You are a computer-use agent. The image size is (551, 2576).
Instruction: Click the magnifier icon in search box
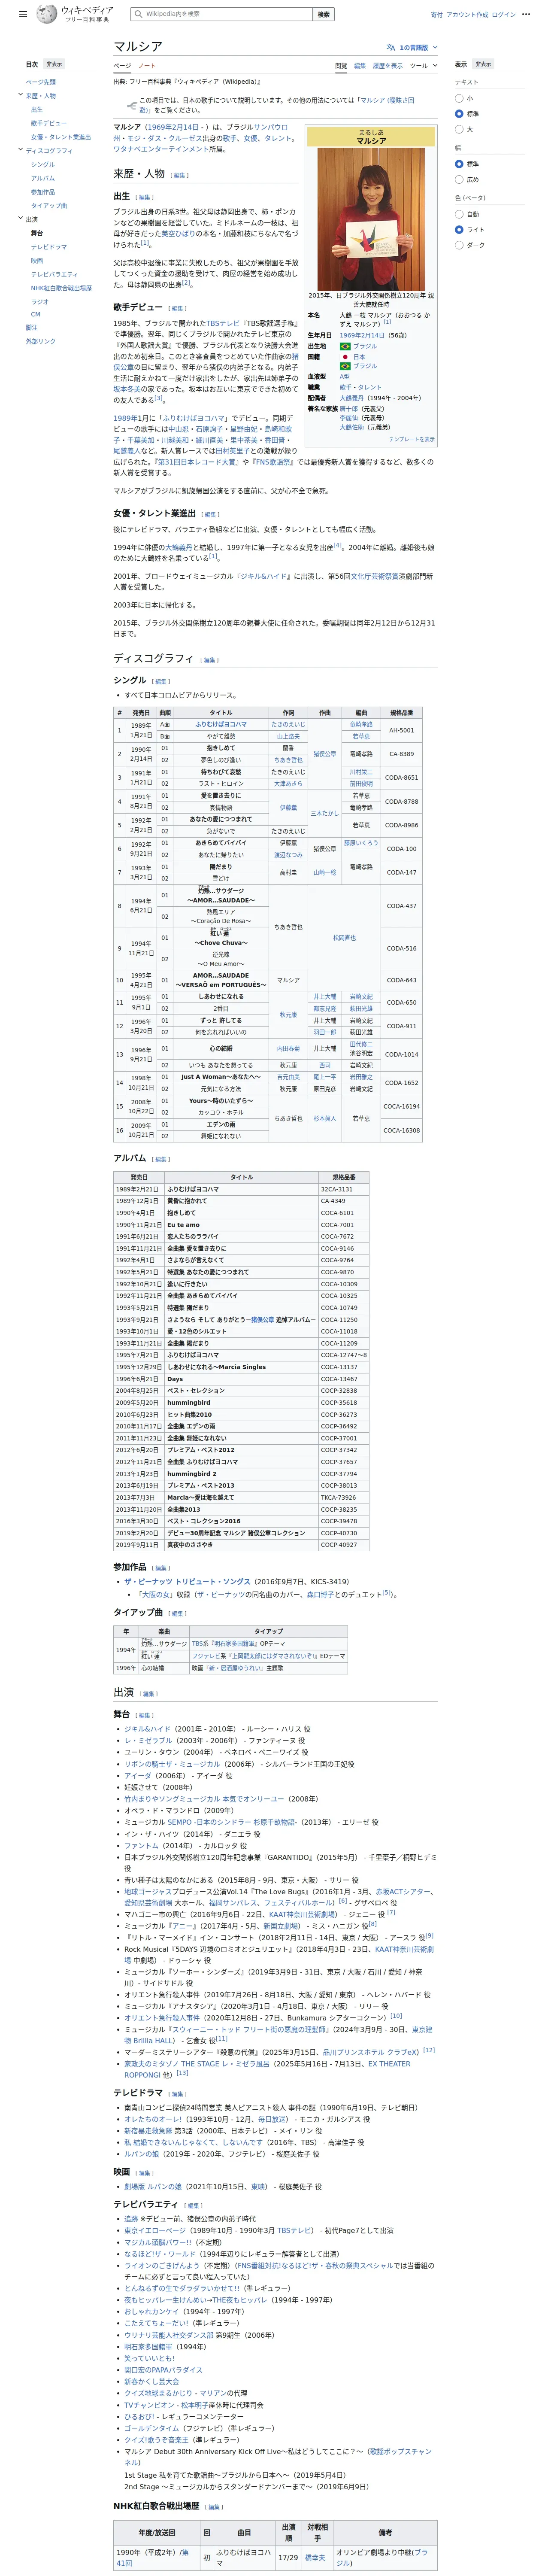(138, 14)
